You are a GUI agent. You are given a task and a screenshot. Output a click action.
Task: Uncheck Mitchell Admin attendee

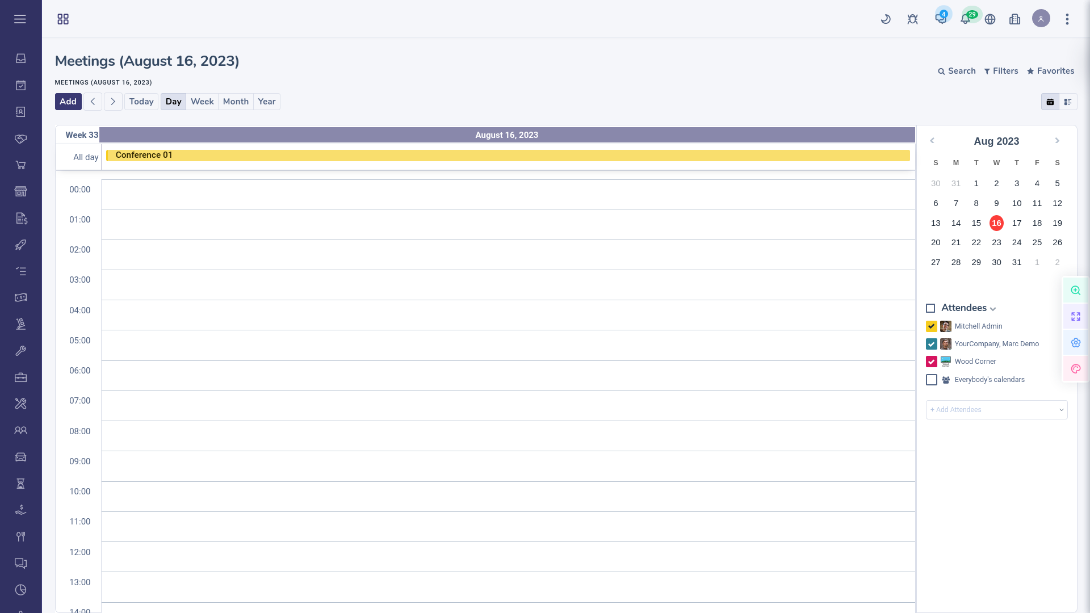[931, 326]
